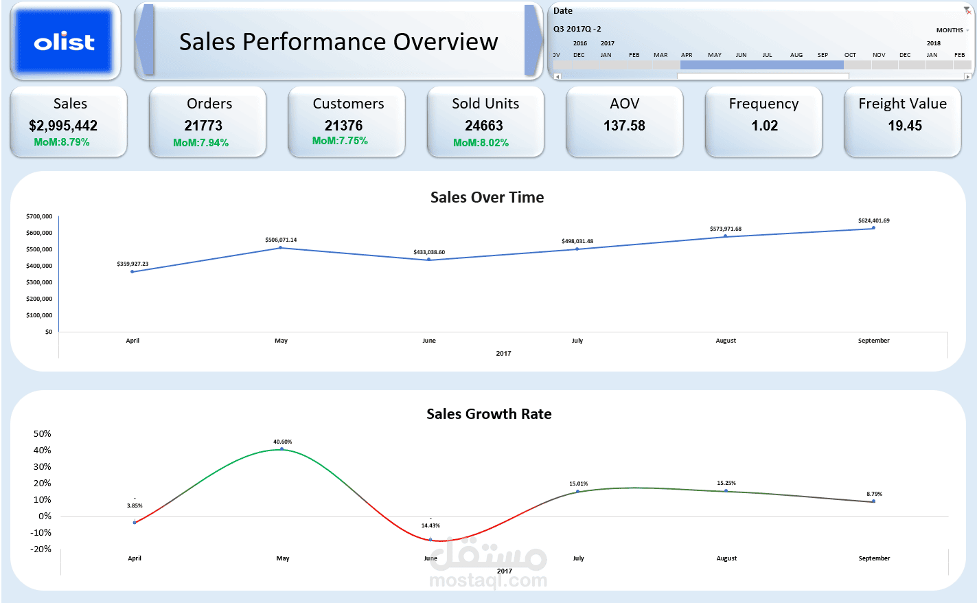Viewport: 977px width, 603px height.
Task: Open the MONTHS time level dropdown
Action: click(x=952, y=30)
